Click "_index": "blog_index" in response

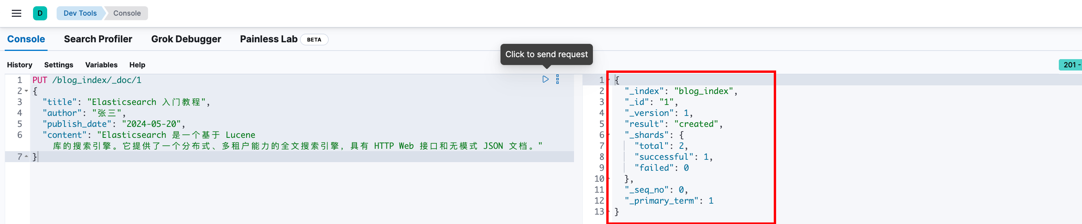coord(681,91)
